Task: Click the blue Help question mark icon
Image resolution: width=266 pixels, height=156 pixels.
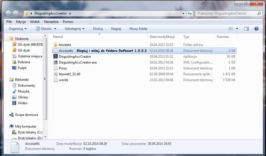Action: [x=256, y=29]
